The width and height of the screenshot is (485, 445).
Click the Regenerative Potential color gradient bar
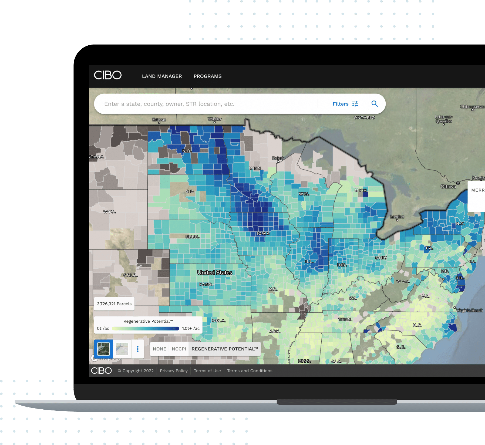146,329
